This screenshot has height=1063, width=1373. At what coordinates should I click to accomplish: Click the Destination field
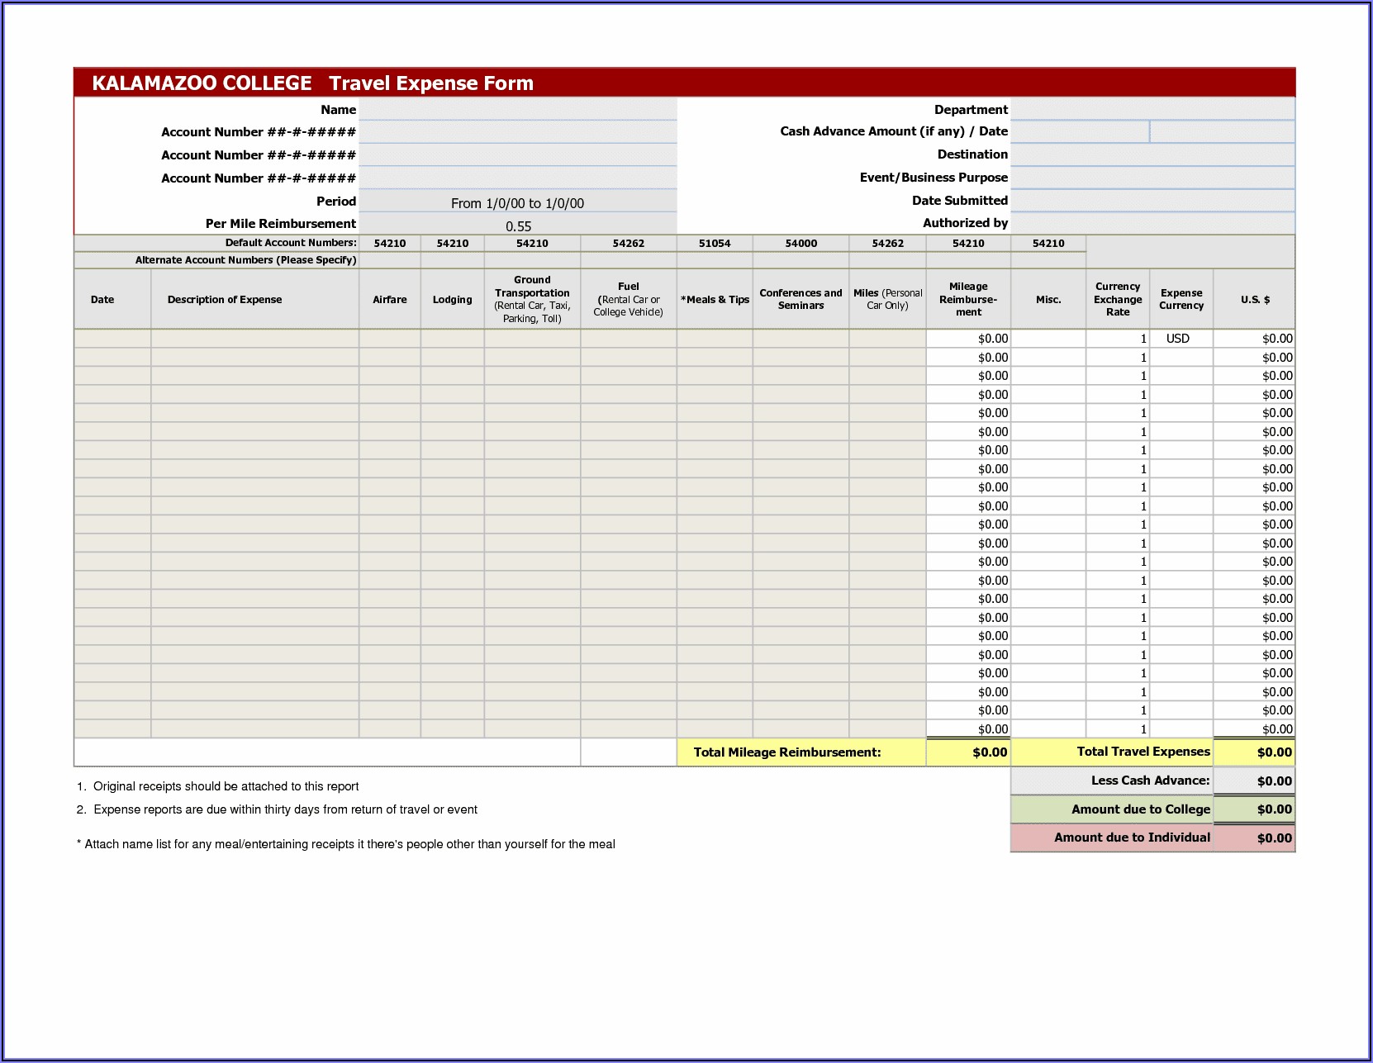coord(1152,154)
